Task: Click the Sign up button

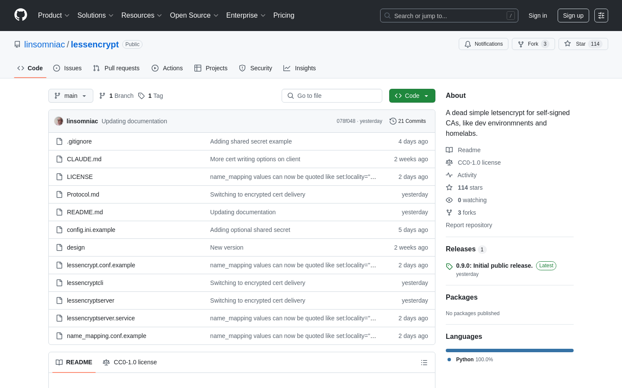Action: tap(573, 16)
